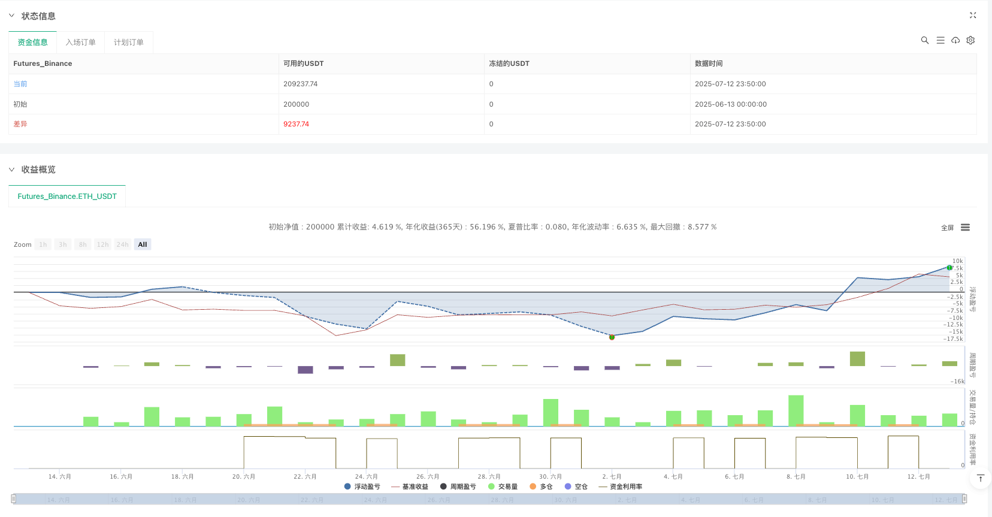Image resolution: width=992 pixels, height=517 pixels.
Task: Open the table settings gear icon
Action: pyautogui.click(x=970, y=40)
